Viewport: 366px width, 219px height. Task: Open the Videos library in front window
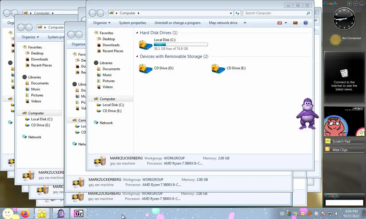pos(105,87)
